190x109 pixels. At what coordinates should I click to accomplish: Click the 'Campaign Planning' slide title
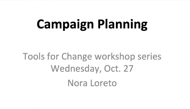[92, 24]
